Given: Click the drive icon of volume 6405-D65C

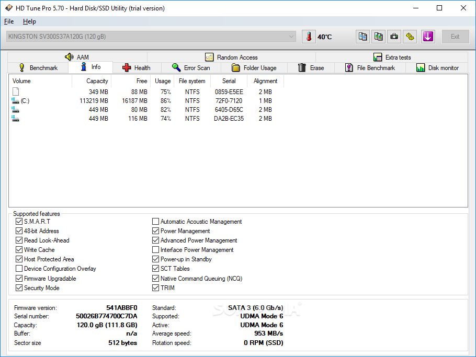Looking at the screenshot, I should tap(15, 109).
